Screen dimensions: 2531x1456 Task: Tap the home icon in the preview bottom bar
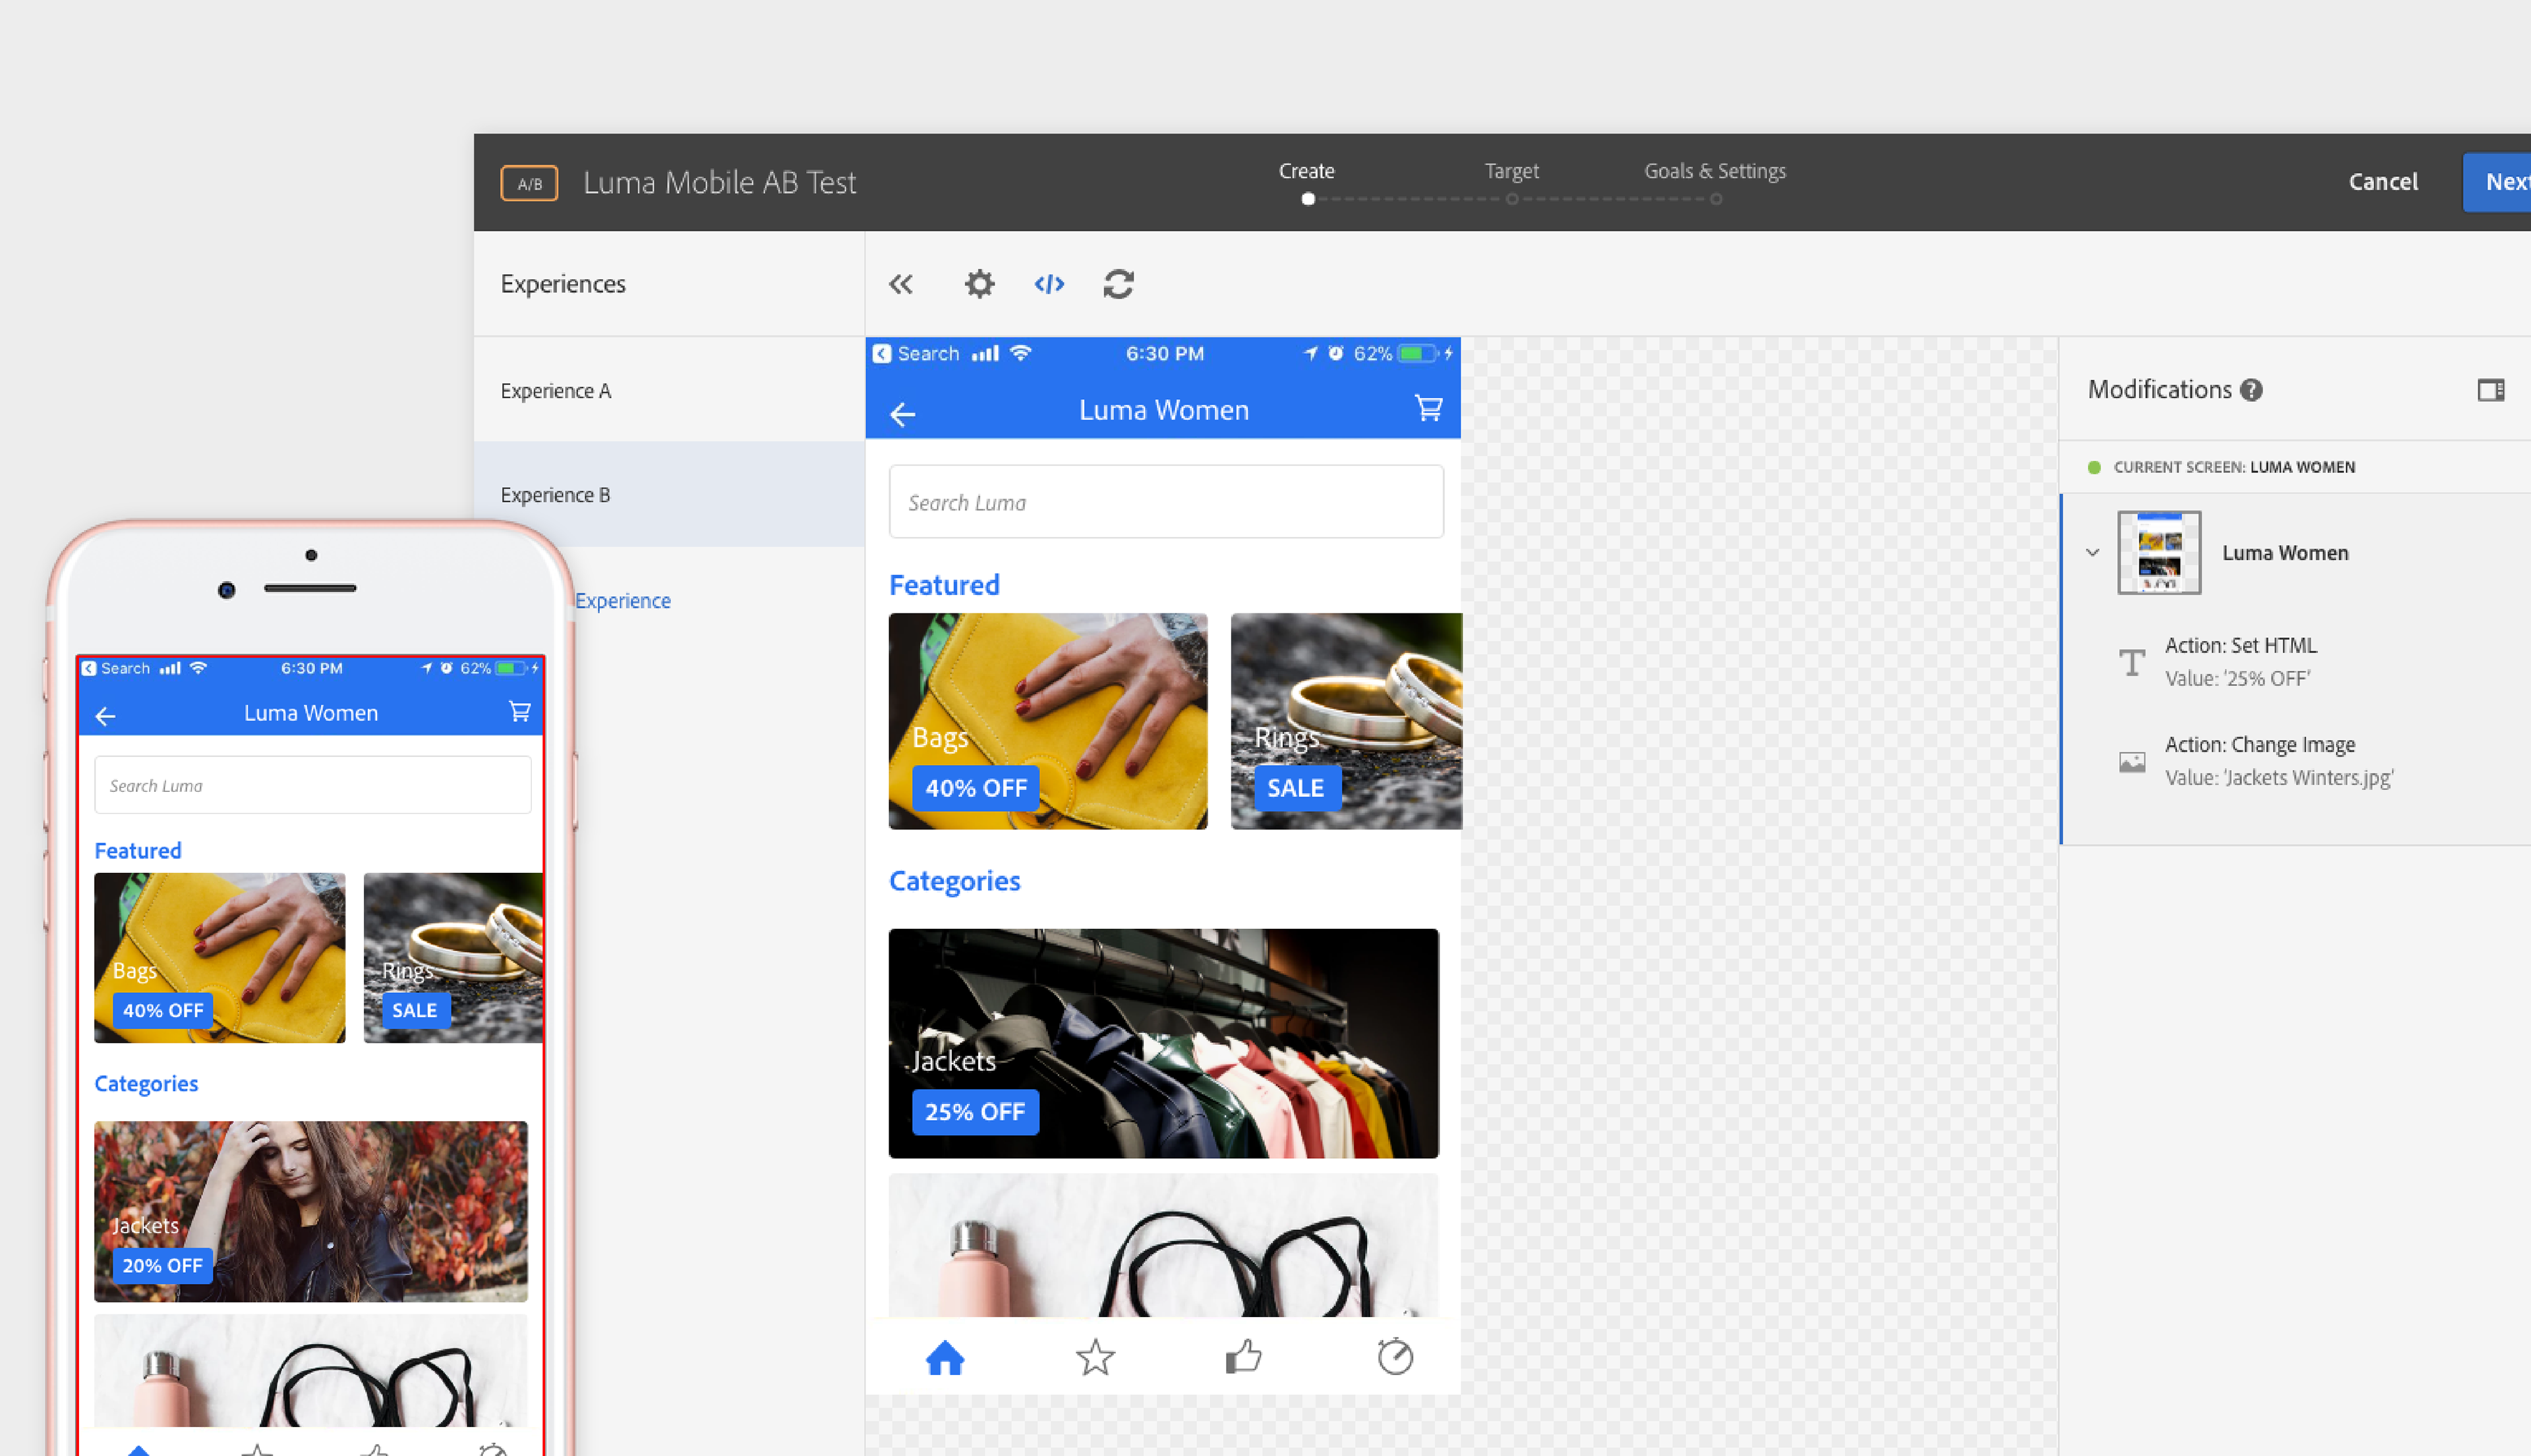[945, 1358]
